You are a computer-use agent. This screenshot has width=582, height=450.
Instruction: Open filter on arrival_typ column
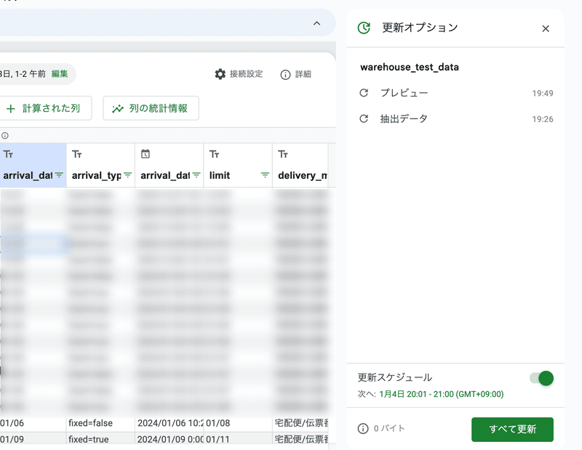click(x=128, y=175)
